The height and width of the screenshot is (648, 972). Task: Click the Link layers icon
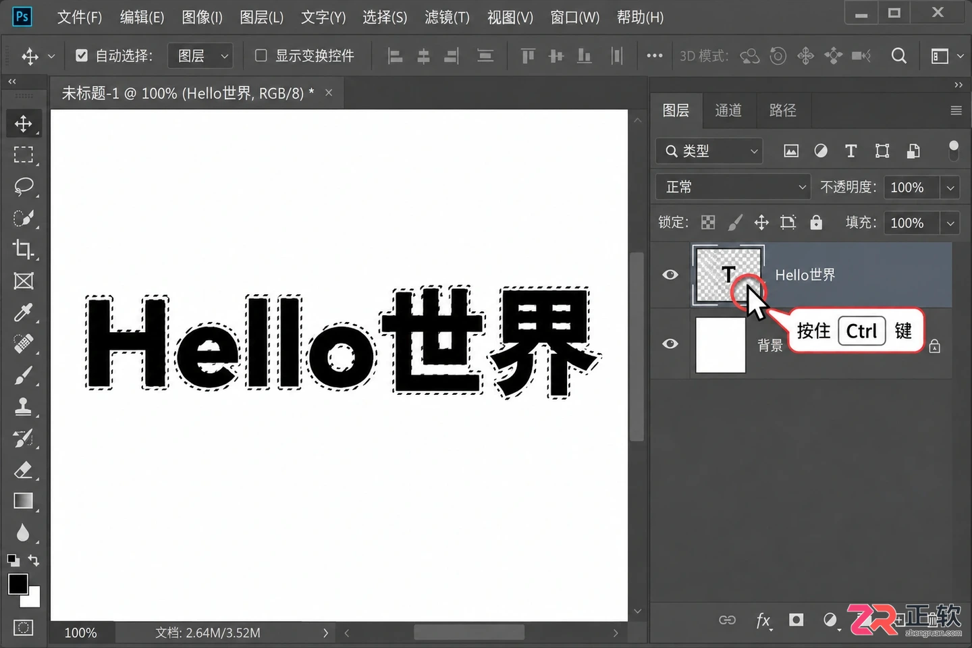pos(727,620)
